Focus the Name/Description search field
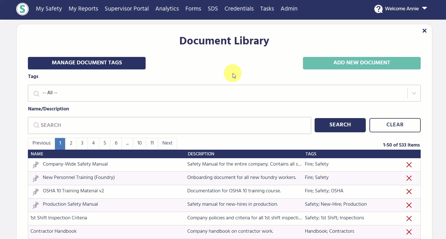This screenshot has height=239, width=446. point(170,125)
